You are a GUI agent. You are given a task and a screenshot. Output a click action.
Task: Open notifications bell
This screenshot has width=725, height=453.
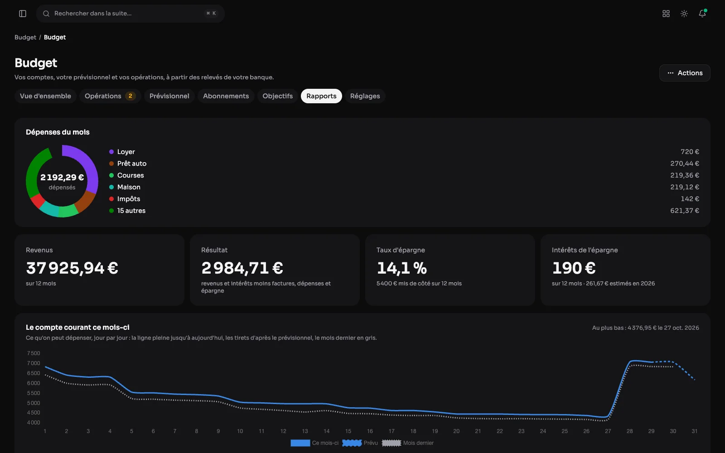[702, 14]
